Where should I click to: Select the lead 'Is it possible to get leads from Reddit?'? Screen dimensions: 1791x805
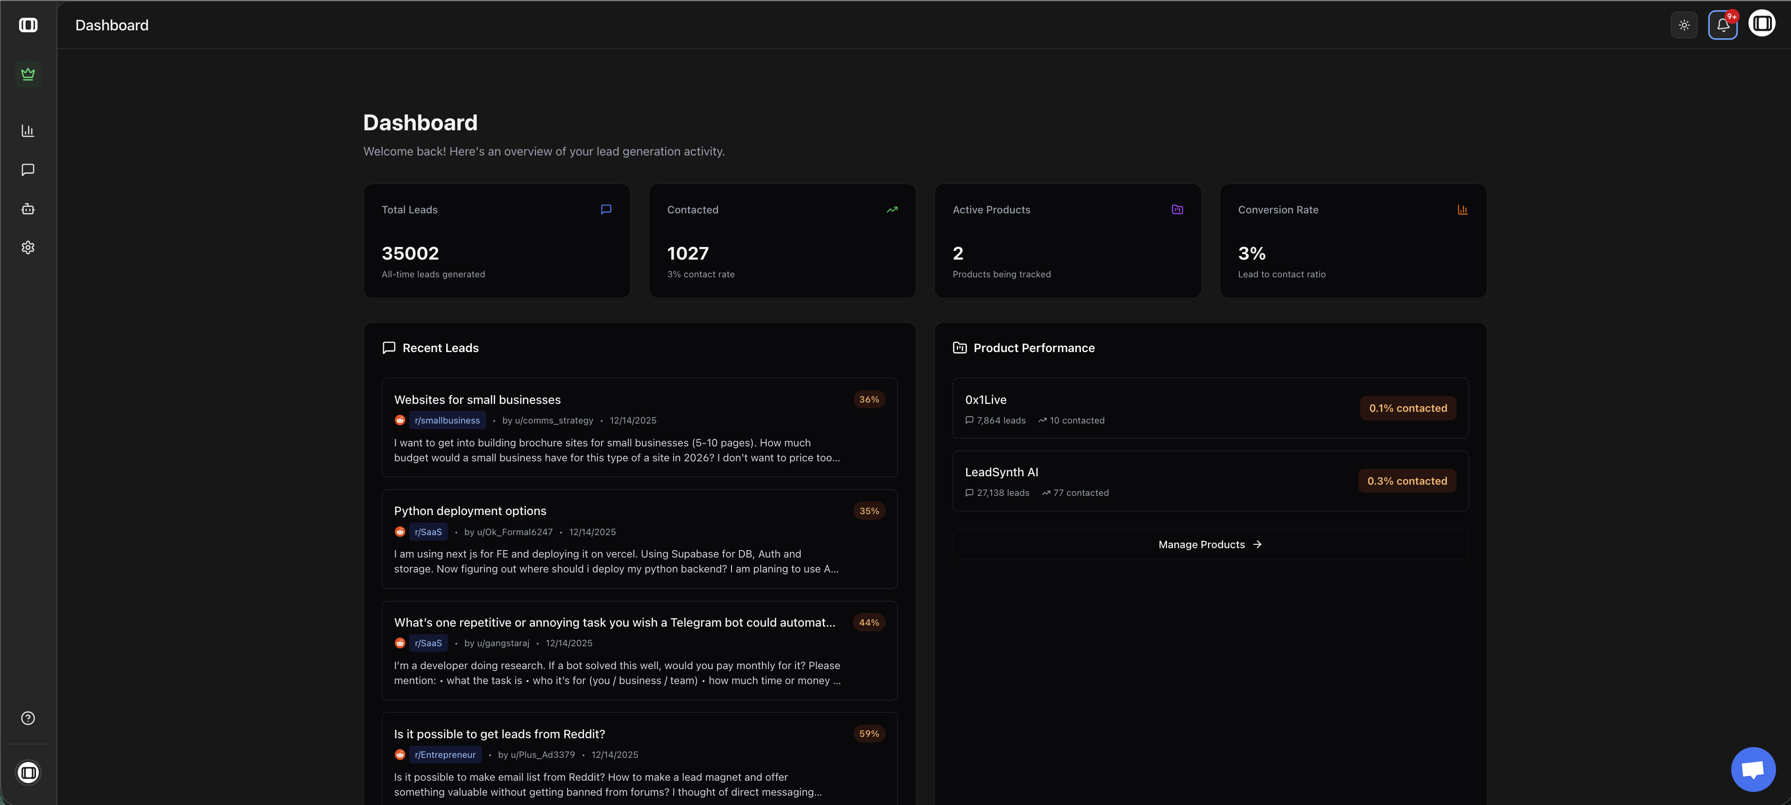coord(499,734)
